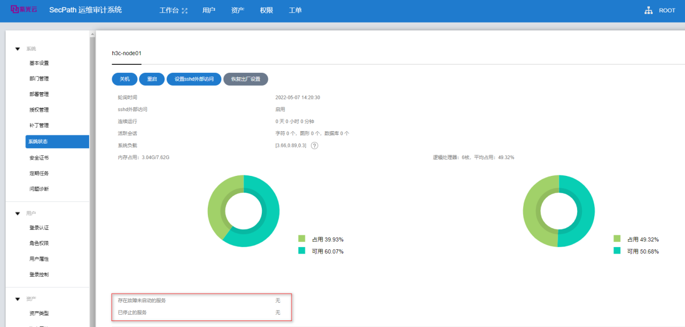Click the teal 可用 50.68% legend swatch
The height and width of the screenshot is (327, 685).
617,251
